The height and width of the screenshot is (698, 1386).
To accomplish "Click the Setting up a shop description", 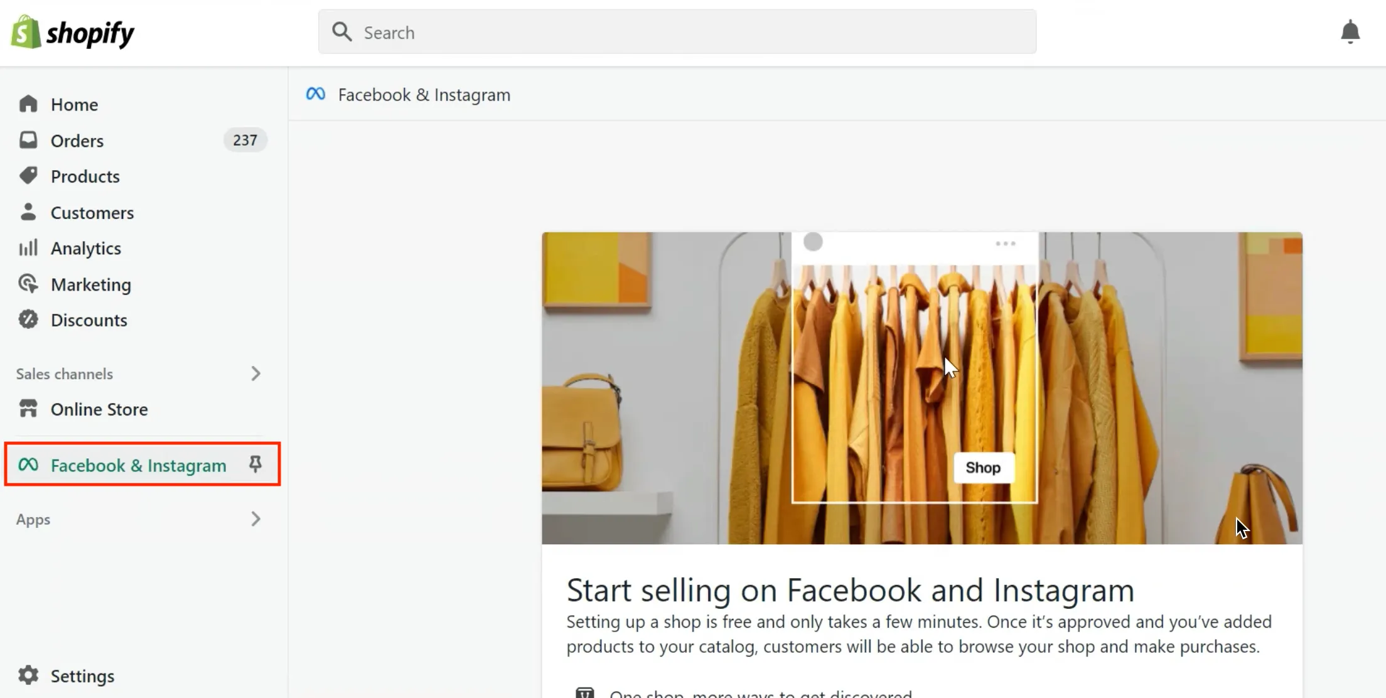I will 919,634.
